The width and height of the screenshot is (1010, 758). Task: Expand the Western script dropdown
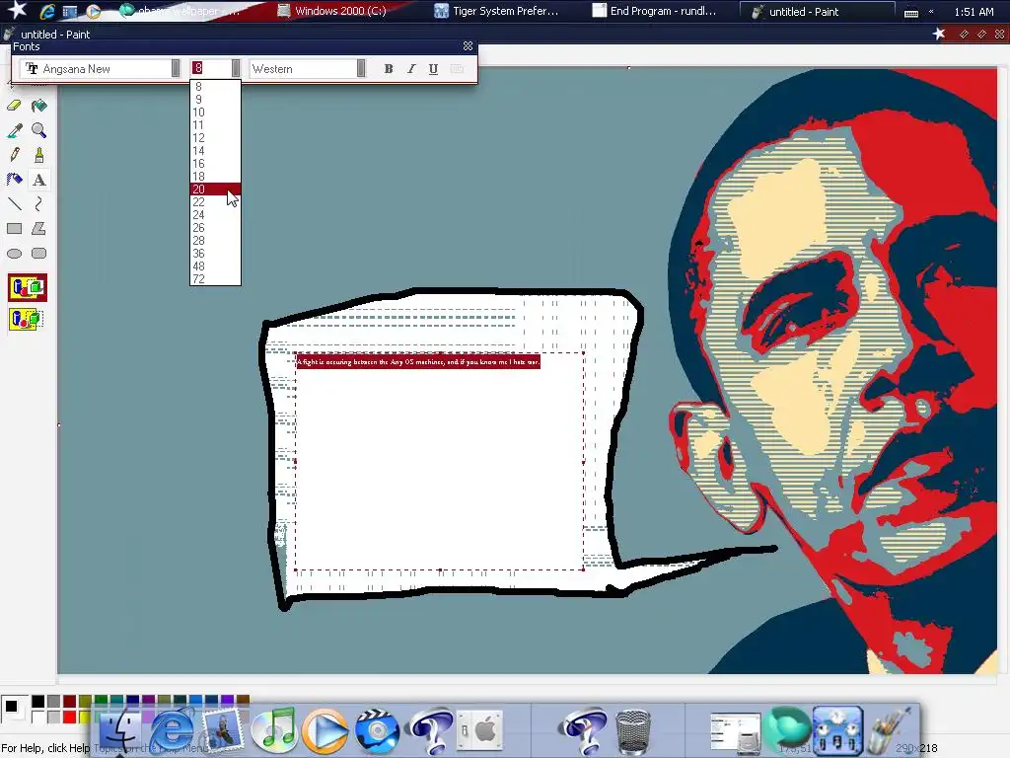(361, 68)
